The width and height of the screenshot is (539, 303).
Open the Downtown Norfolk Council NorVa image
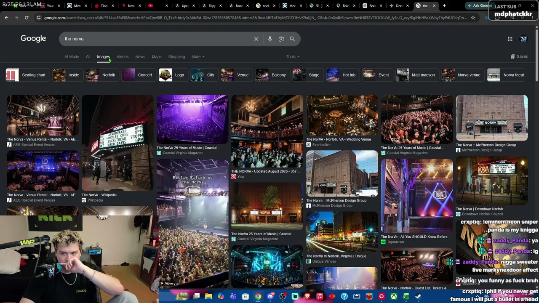[x=491, y=181]
